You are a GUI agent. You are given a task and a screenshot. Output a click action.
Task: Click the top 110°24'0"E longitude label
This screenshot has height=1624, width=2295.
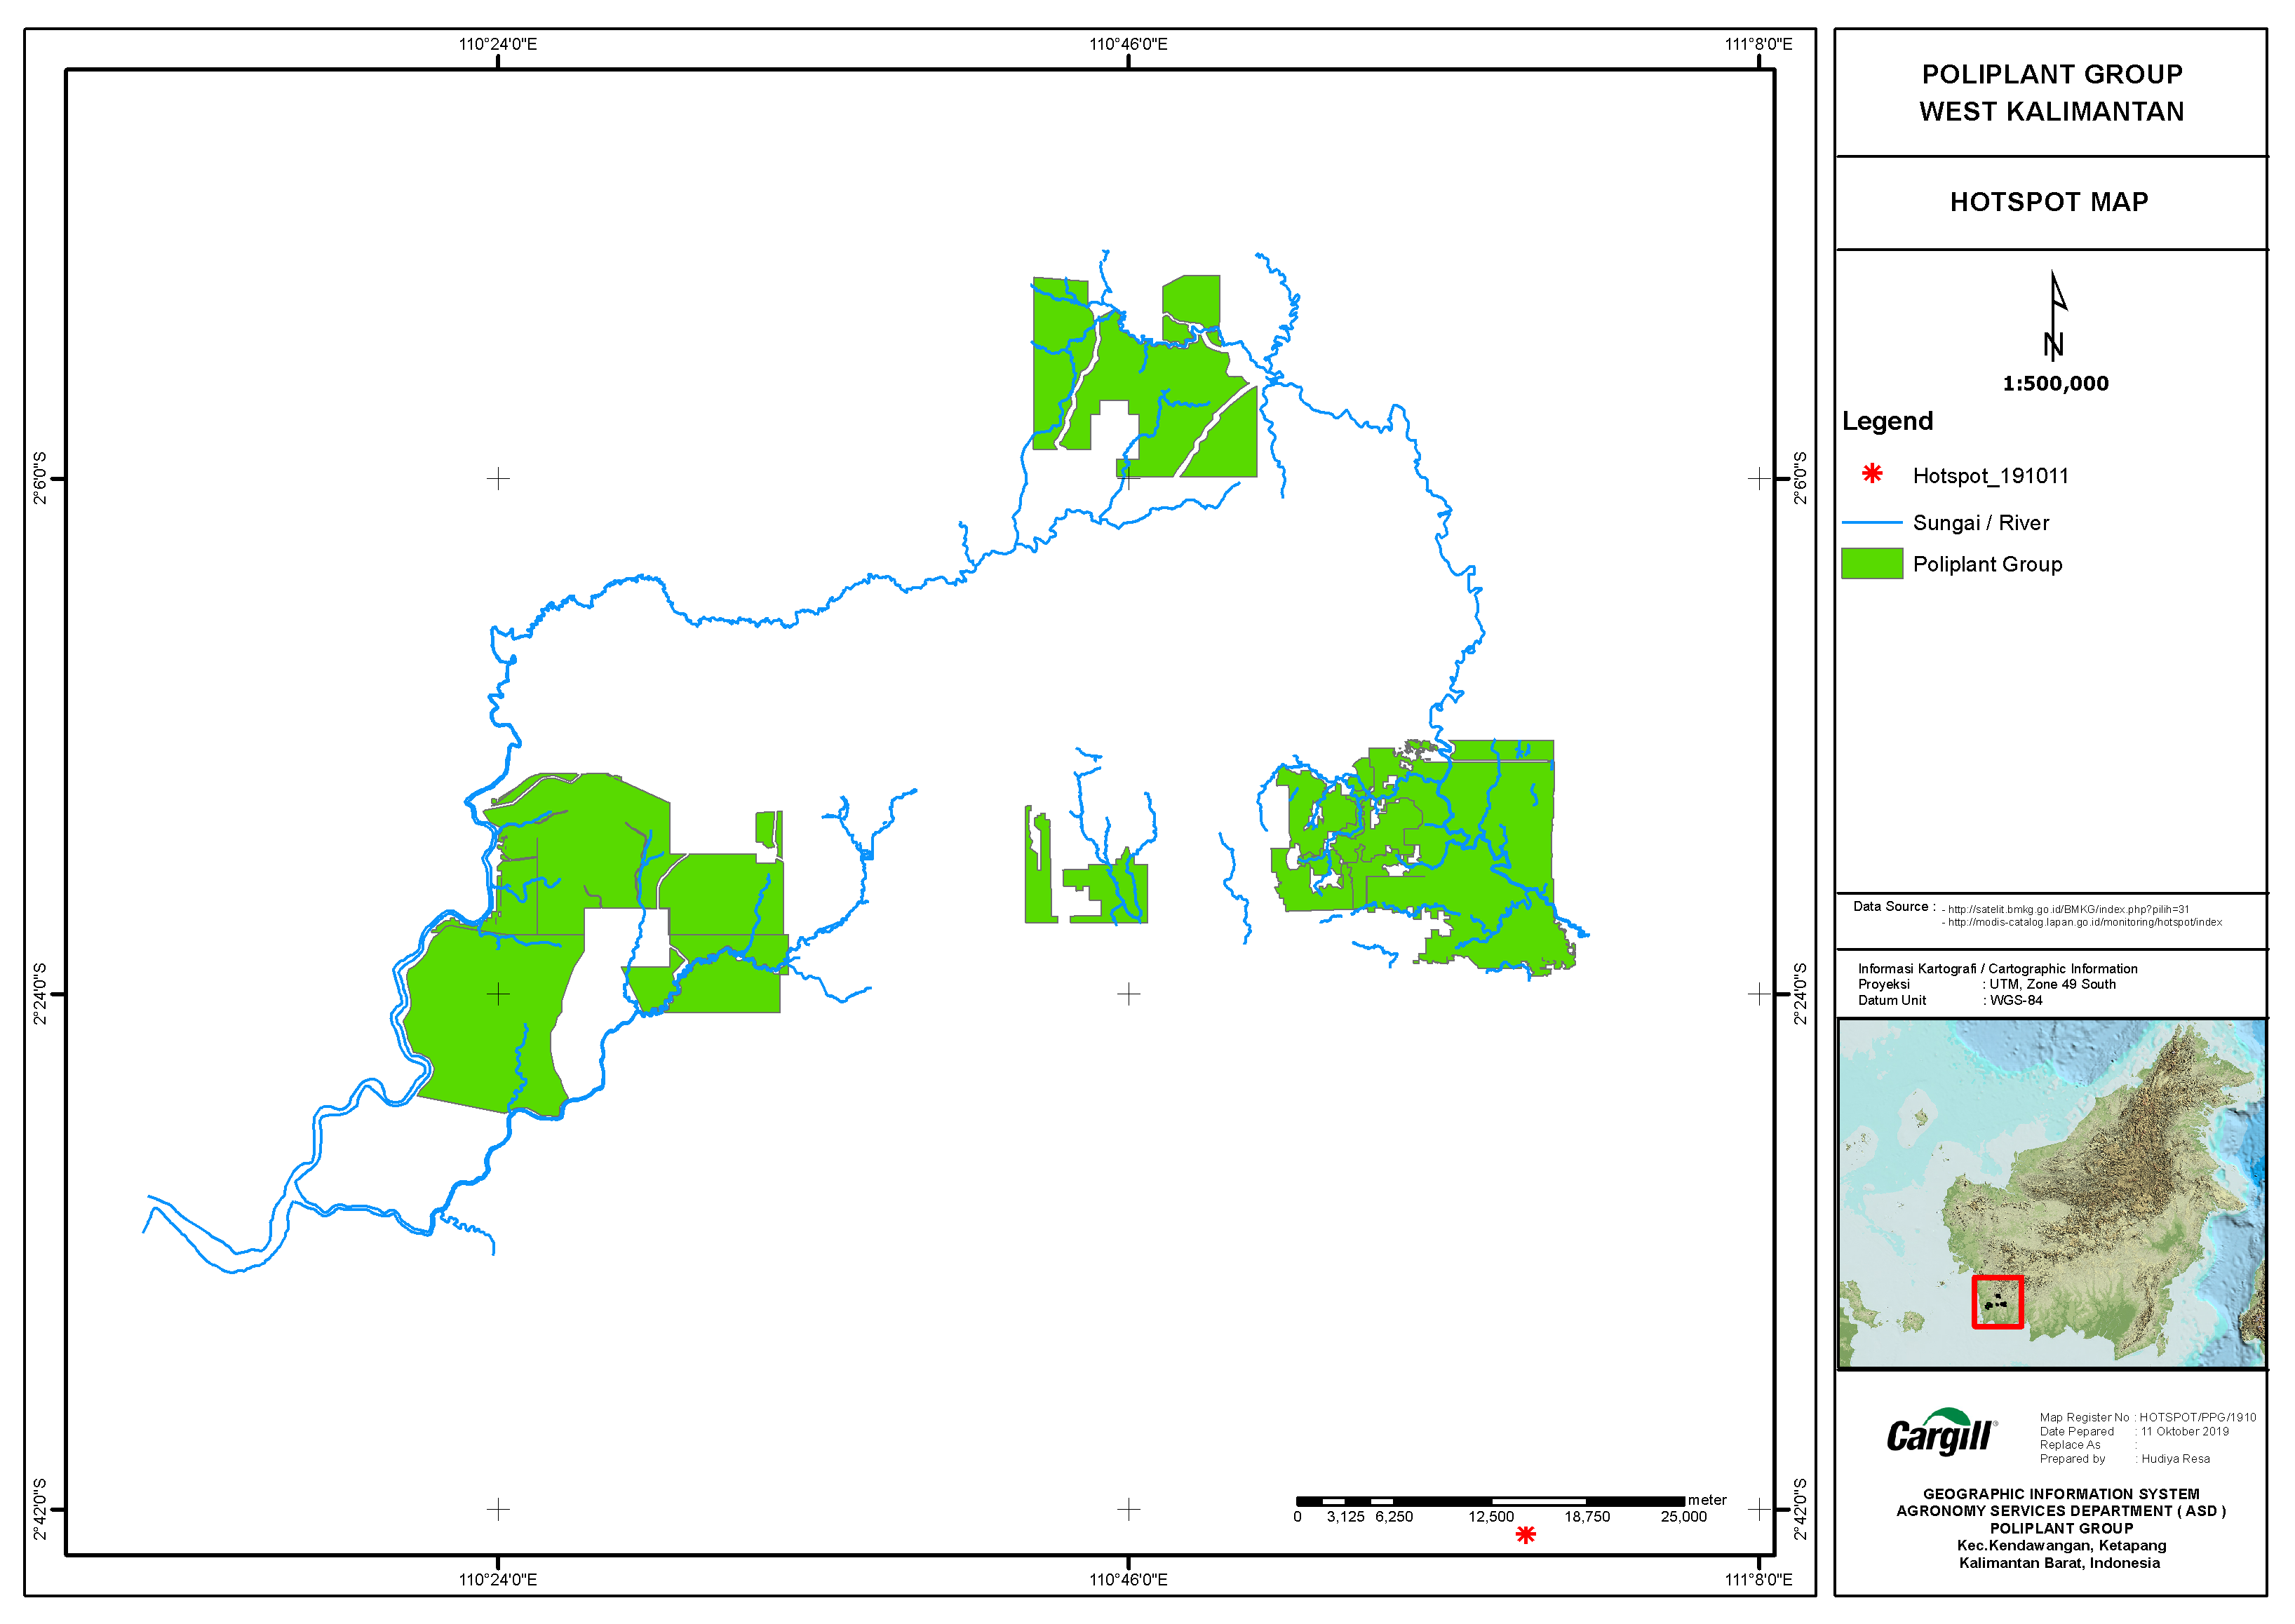[x=498, y=44]
